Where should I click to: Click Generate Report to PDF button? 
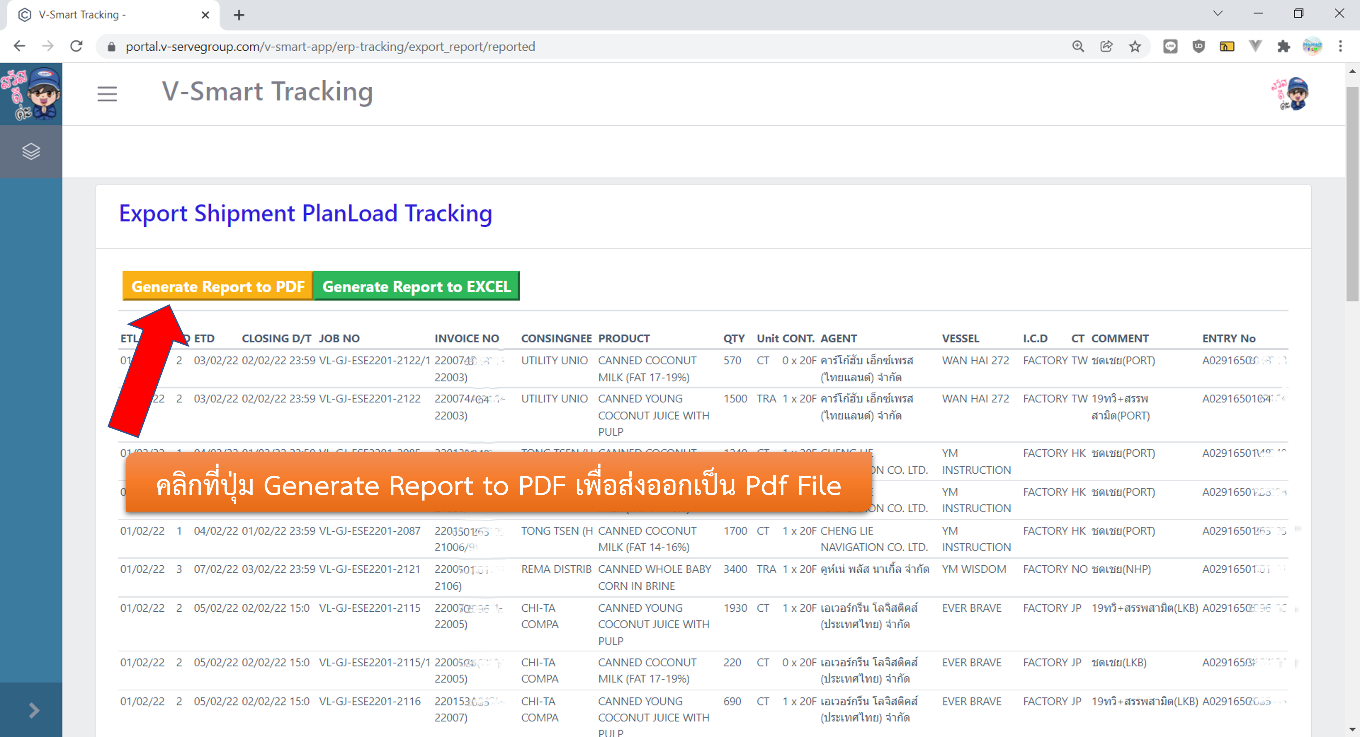point(218,286)
